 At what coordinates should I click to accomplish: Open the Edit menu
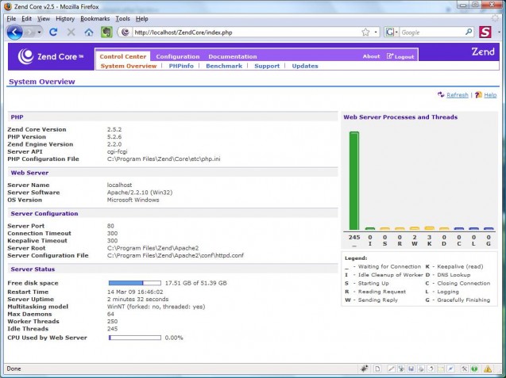26,19
